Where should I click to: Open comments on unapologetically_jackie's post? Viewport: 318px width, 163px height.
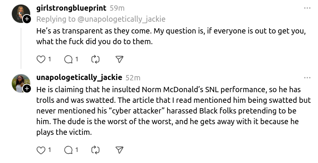(x=68, y=150)
